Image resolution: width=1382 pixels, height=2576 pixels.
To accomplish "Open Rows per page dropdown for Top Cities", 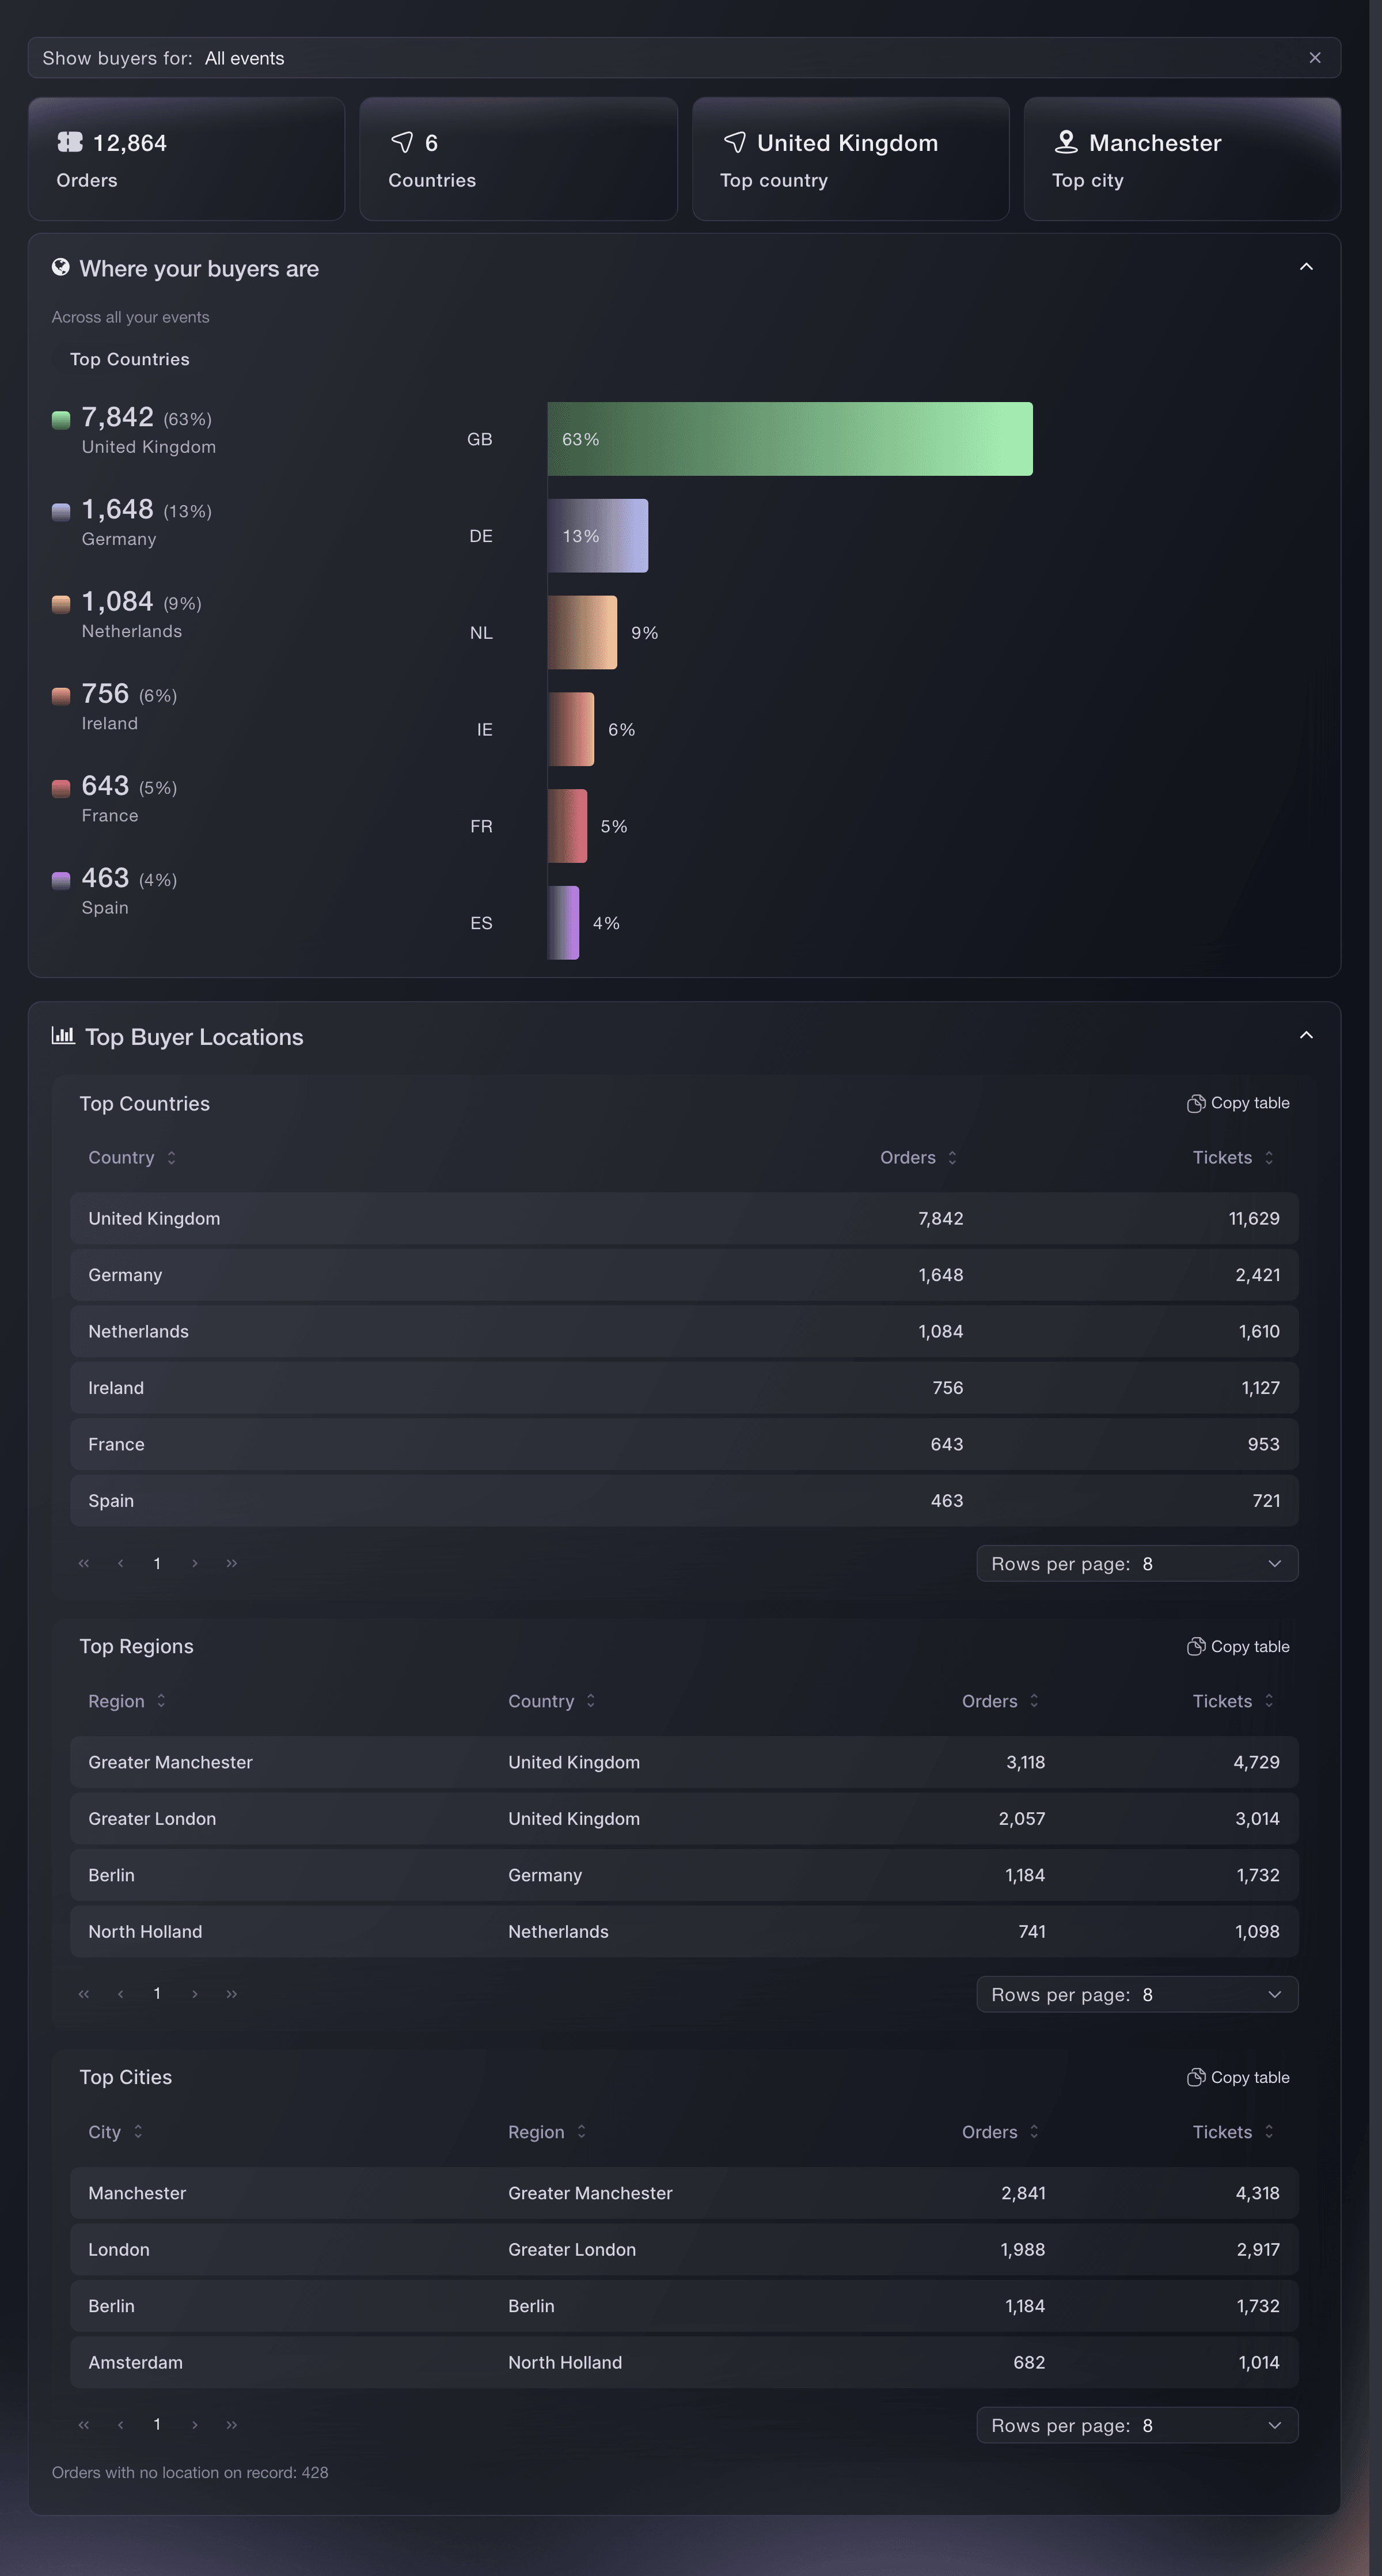I will pyautogui.click(x=1137, y=2425).
